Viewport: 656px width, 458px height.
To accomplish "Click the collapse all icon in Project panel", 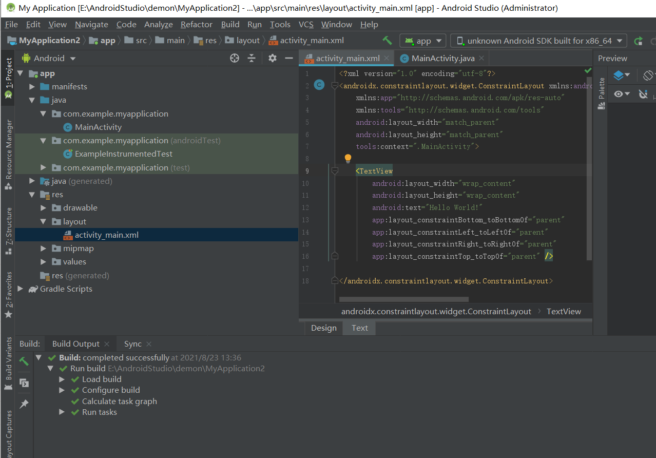I will pos(252,58).
